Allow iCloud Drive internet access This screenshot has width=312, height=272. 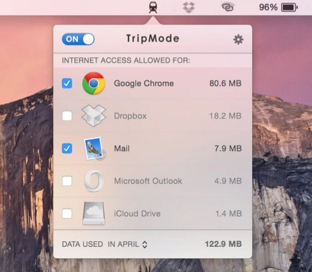pyautogui.click(x=67, y=213)
